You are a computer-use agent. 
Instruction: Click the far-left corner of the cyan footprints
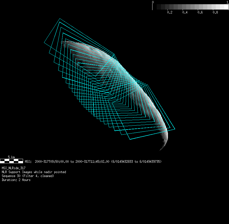point(44,43)
